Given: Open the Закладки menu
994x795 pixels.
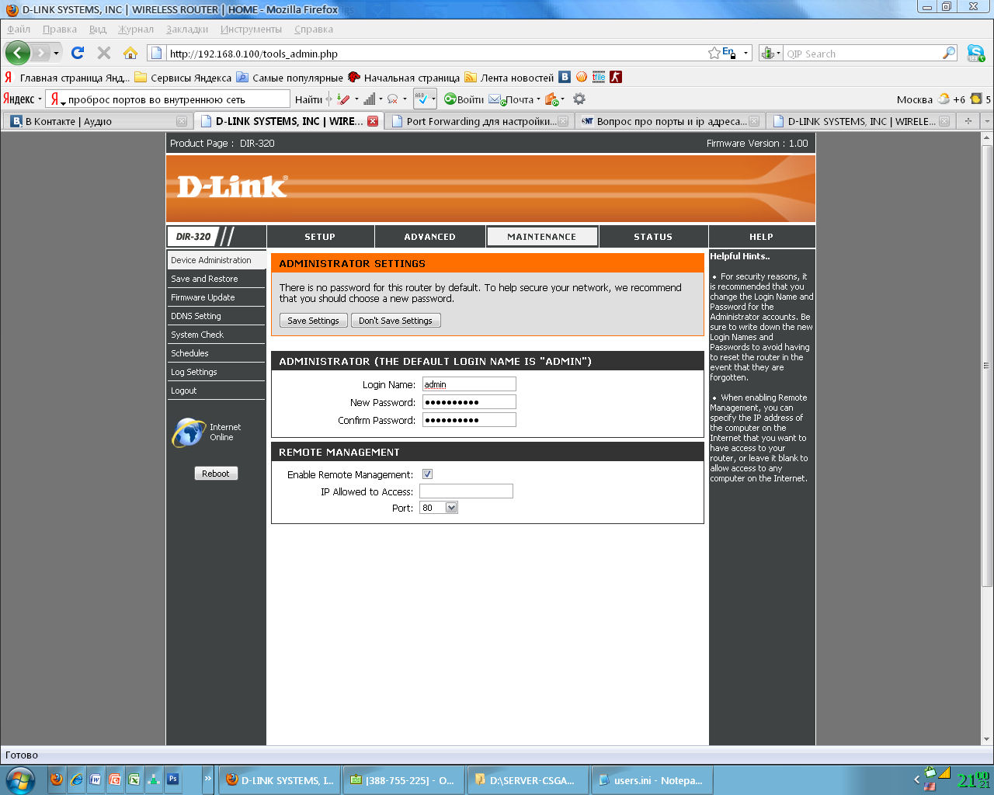Looking at the screenshot, I should (x=187, y=30).
